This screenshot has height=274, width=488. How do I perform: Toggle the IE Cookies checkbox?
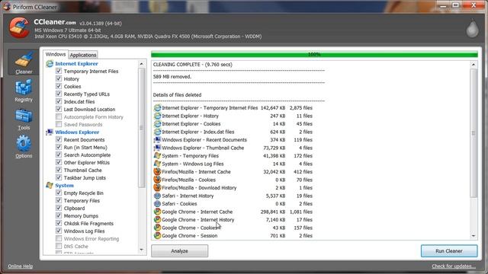pos(59,86)
